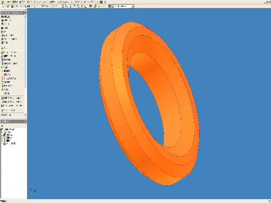The width and height of the screenshot is (271, 203).
Task: Select the Revolve feature tool in panel bar
Action: point(5,21)
